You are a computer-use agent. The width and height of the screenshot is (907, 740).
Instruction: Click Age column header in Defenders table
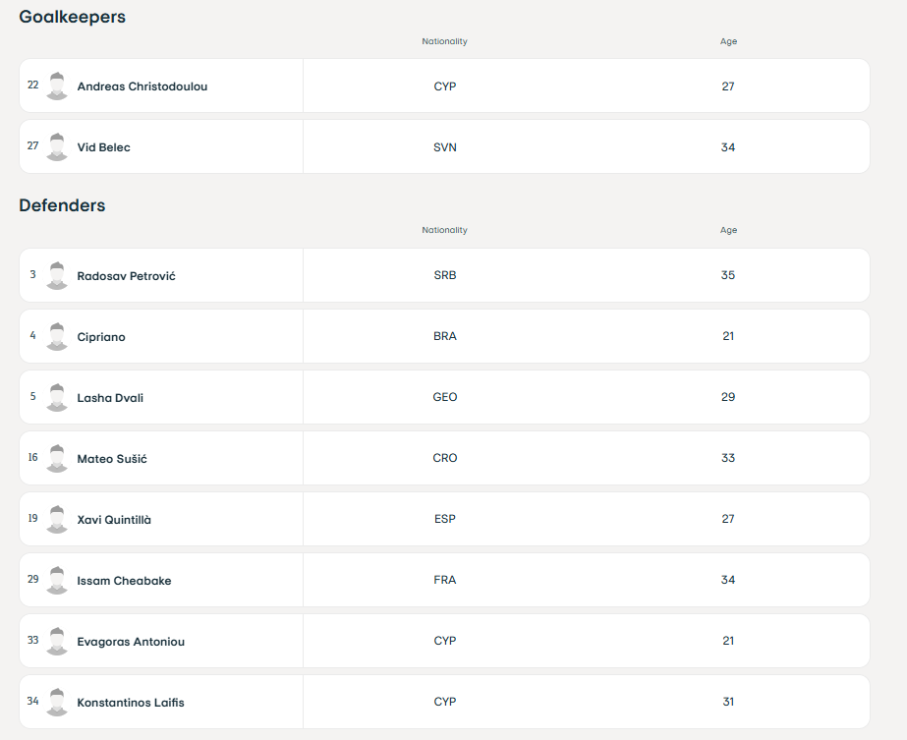728,230
